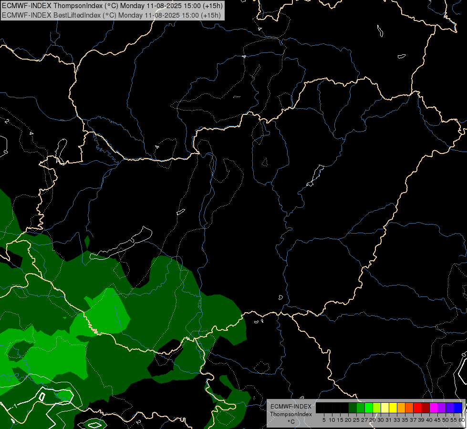467x429 pixels.
Task: Select the dark green 20-25 legend swatch
Action: [x=353, y=408]
